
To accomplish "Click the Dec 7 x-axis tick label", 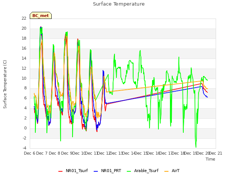I will tap(42, 153).
